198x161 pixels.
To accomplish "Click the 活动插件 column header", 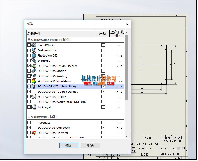I will [61, 34].
